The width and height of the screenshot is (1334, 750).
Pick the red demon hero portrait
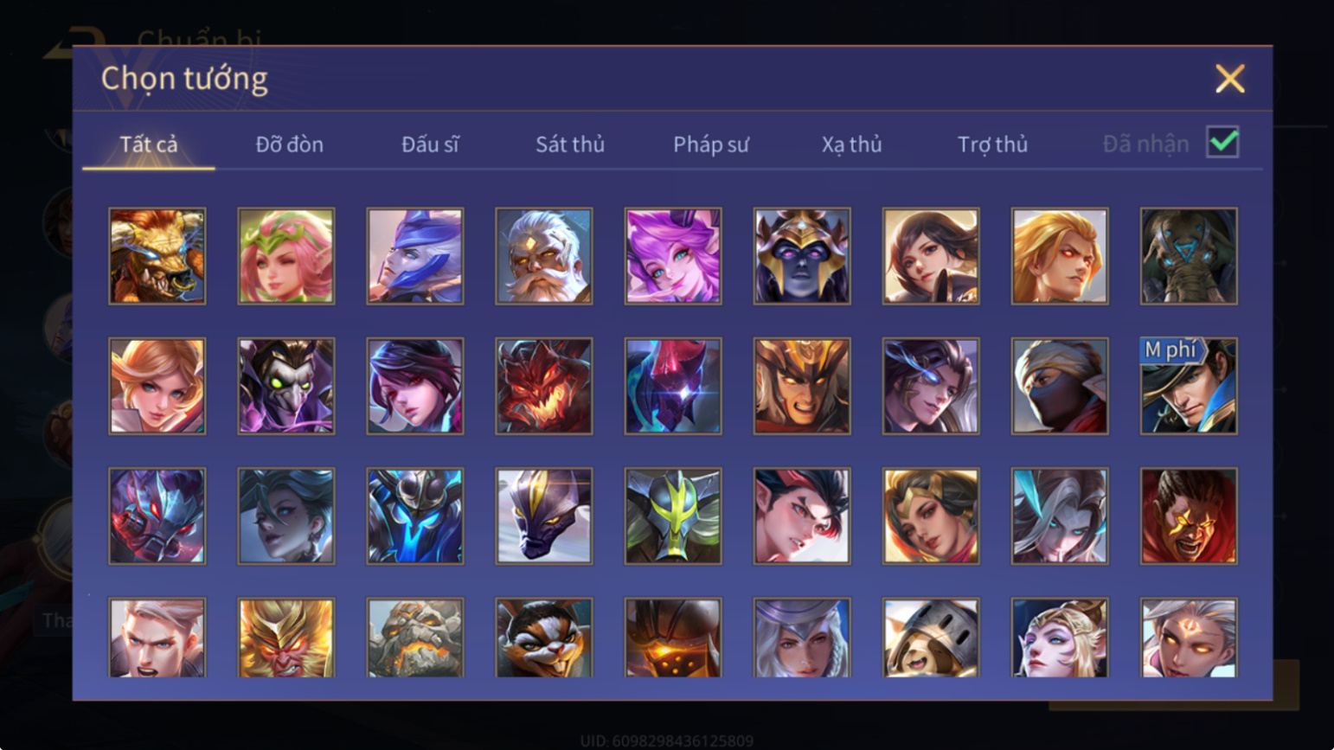pyautogui.click(x=544, y=386)
